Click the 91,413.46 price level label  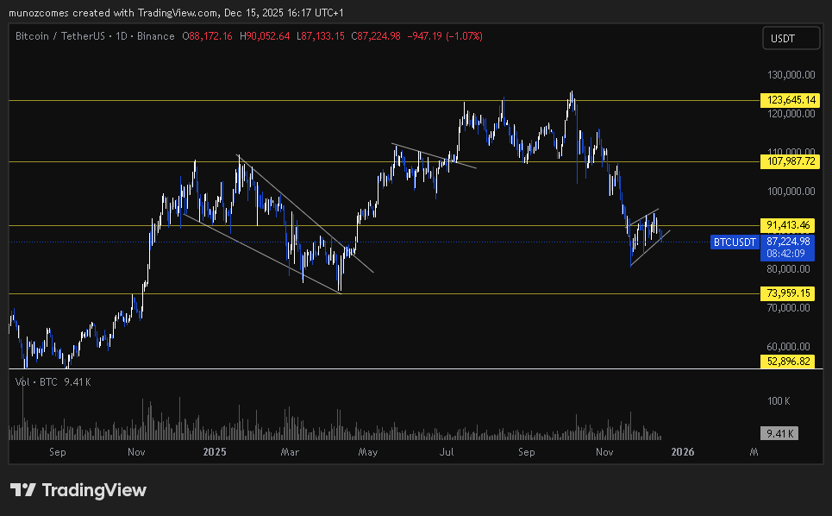pyautogui.click(x=787, y=225)
